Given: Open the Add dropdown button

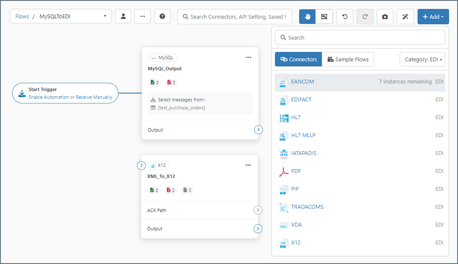Looking at the screenshot, I should (433, 17).
